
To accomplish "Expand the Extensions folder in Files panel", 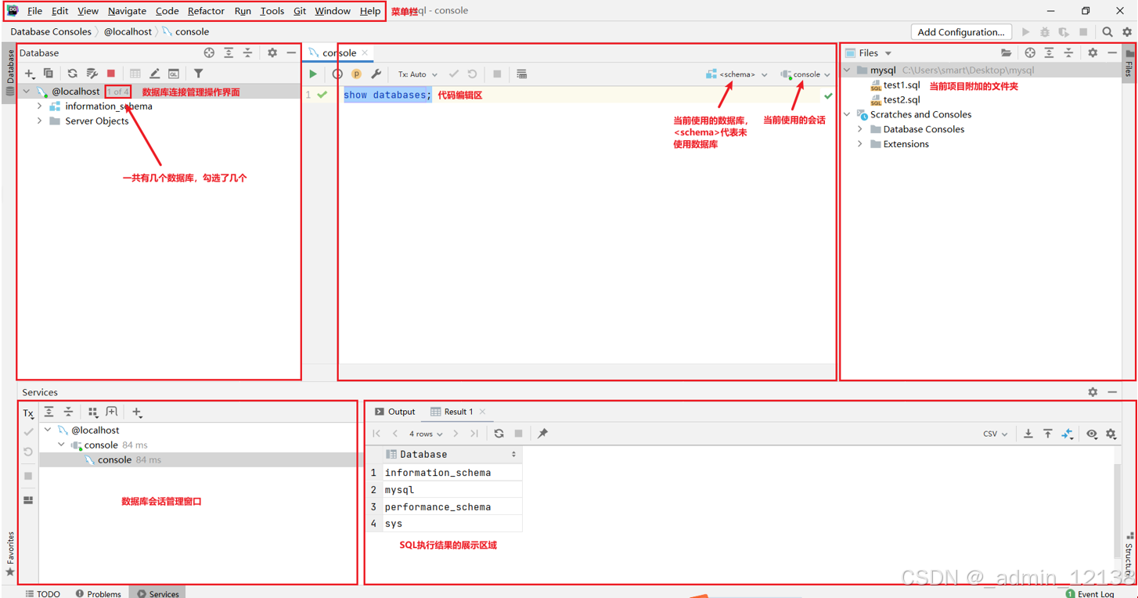I will coord(860,144).
